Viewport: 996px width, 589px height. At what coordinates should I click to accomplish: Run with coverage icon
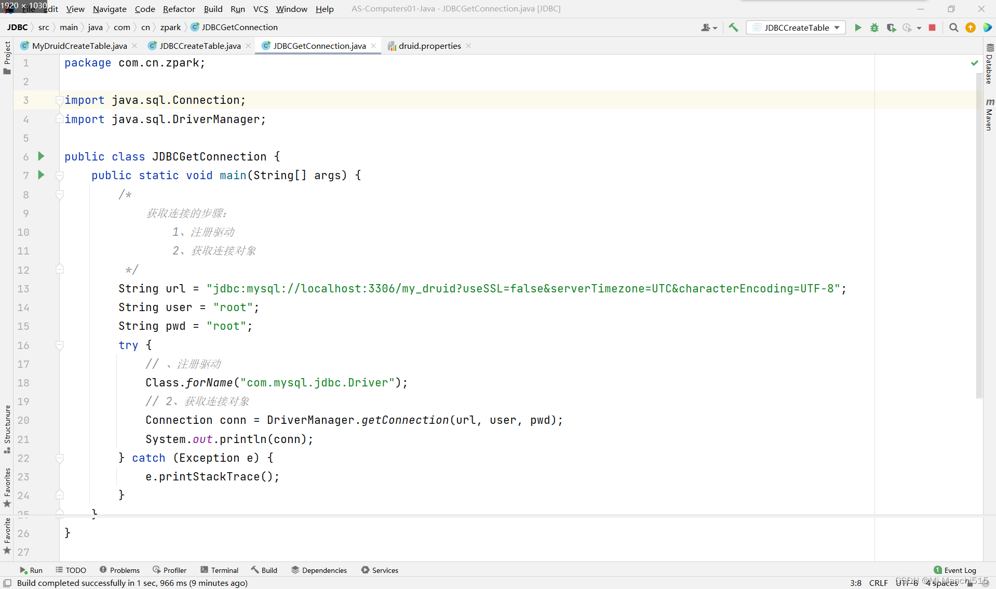pos(891,28)
